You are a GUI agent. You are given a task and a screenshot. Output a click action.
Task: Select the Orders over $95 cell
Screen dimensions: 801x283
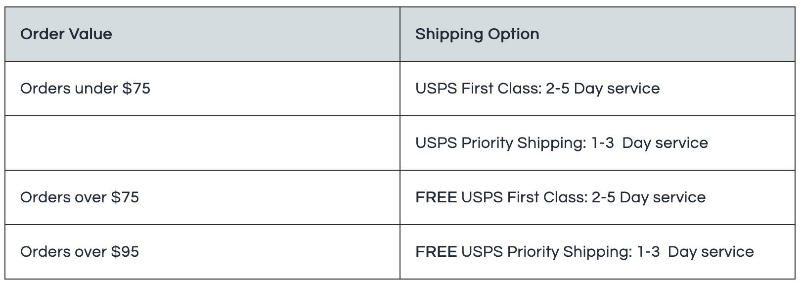tap(202, 252)
